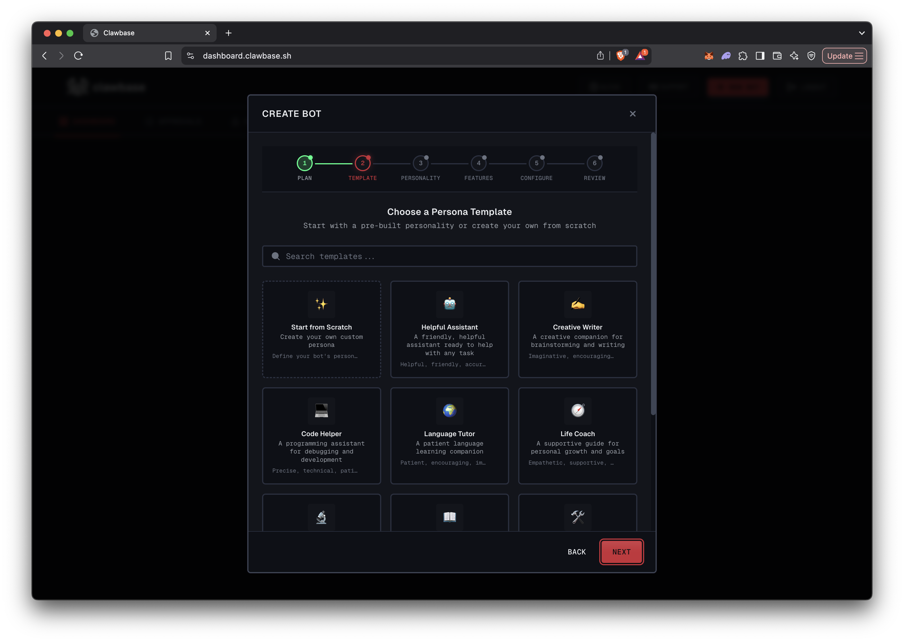Click the BACK button
Screen dimensions: 904x642
click(x=577, y=552)
